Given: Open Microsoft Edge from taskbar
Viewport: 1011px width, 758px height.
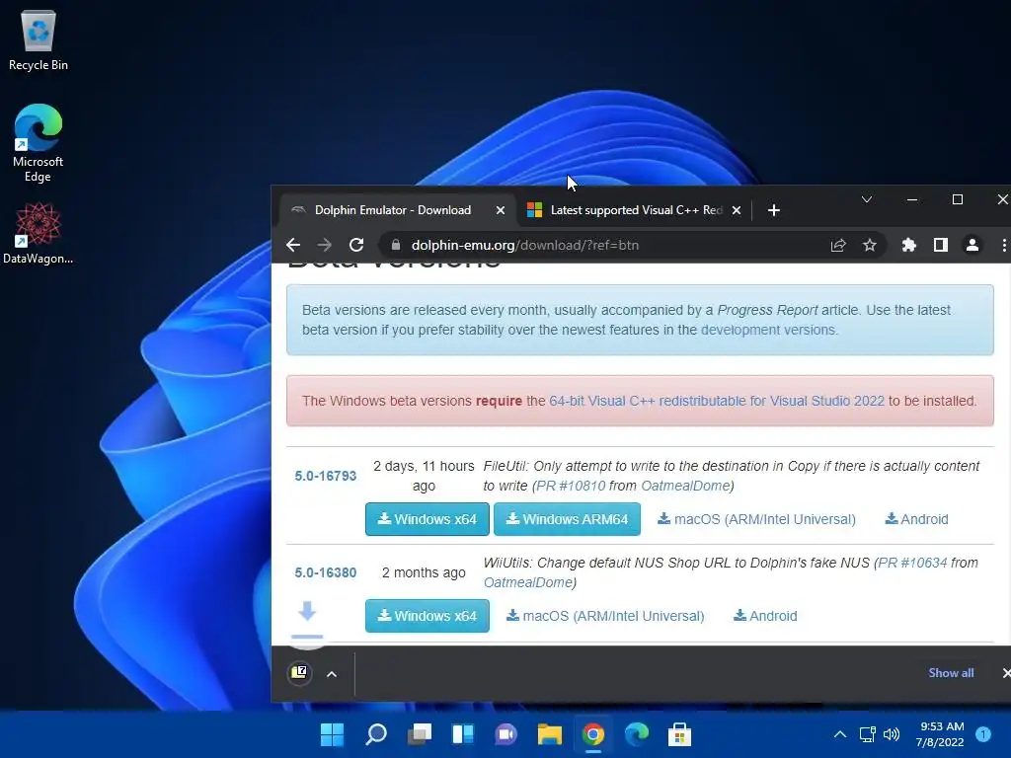Looking at the screenshot, I should tap(636, 734).
